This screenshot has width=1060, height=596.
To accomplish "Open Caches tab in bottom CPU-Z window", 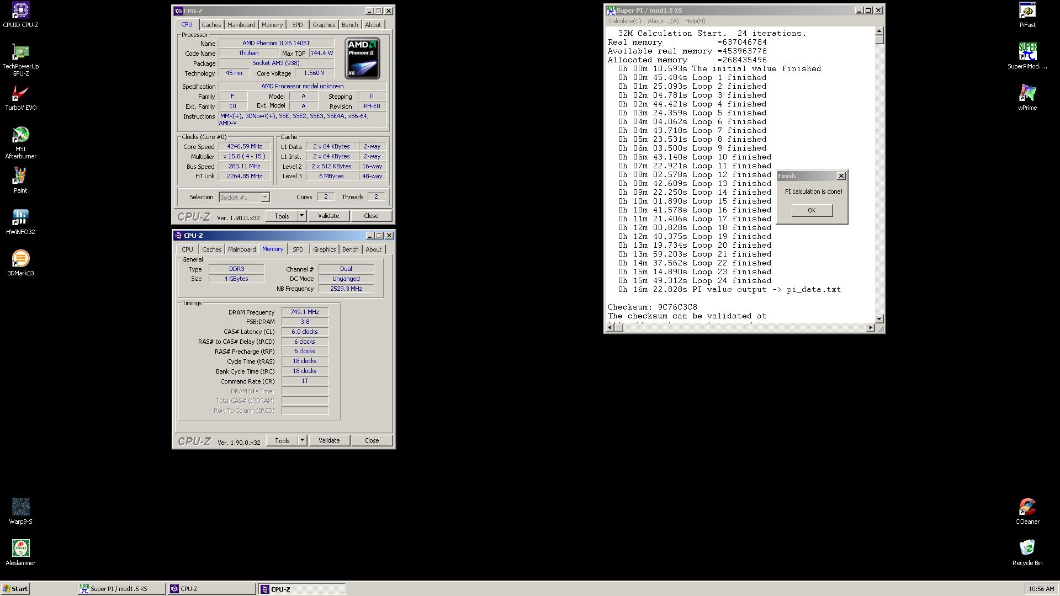I will click(x=211, y=249).
